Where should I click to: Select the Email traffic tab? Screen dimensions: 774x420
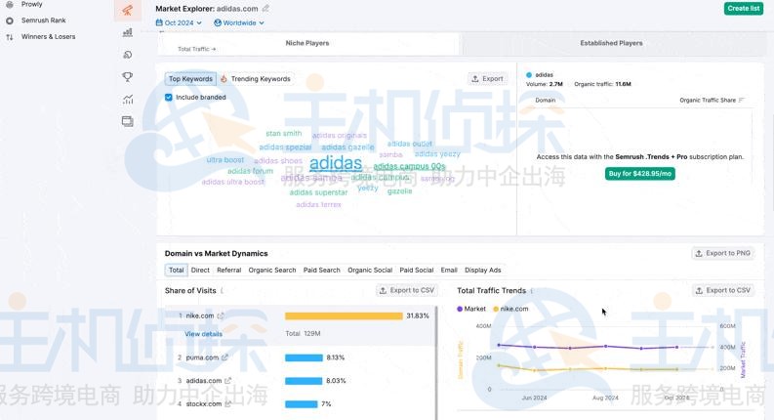(449, 271)
